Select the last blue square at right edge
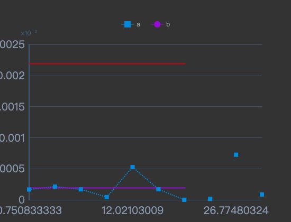Viewport: 291px width, 222px height. (x=262, y=195)
